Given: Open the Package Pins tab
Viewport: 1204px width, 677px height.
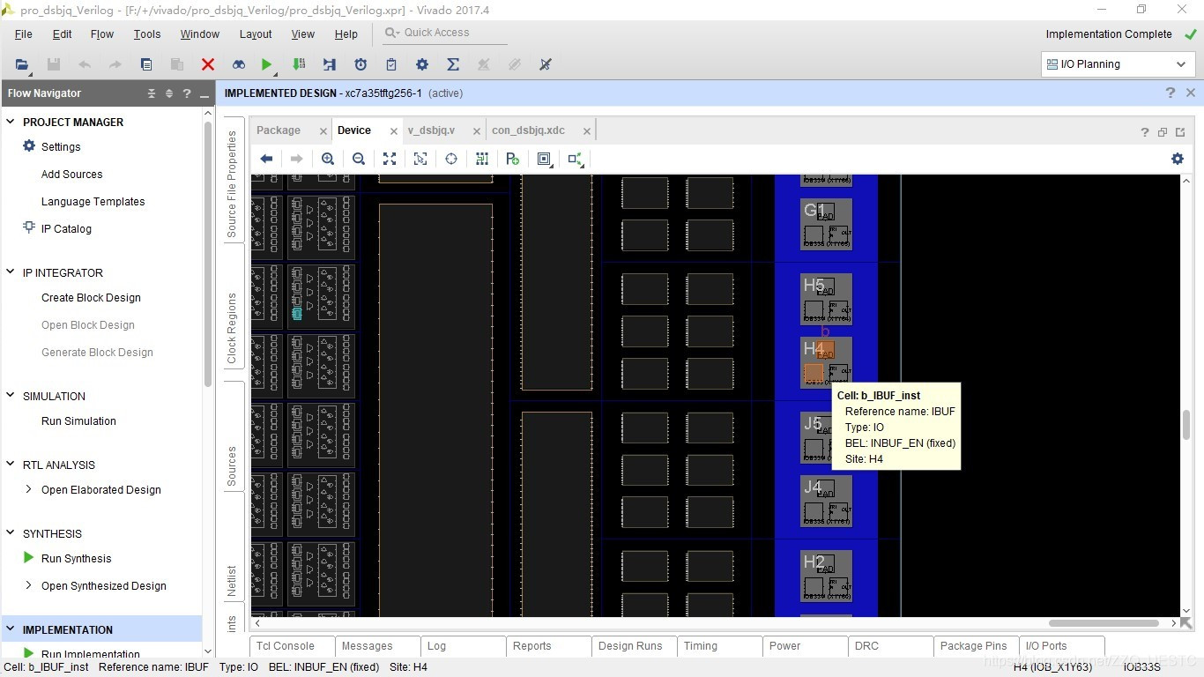Looking at the screenshot, I should pos(973,646).
